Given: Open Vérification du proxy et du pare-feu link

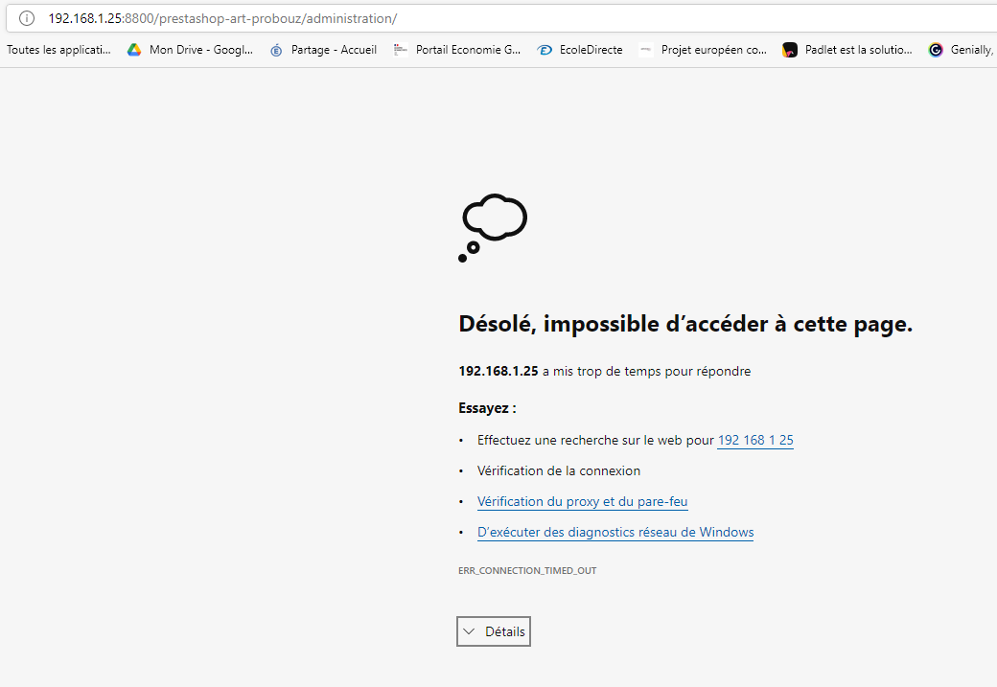Looking at the screenshot, I should 582,502.
